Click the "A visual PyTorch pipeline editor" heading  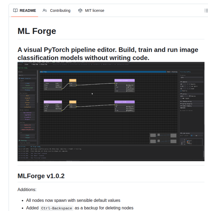pyautogui.click(x=108, y=54)
